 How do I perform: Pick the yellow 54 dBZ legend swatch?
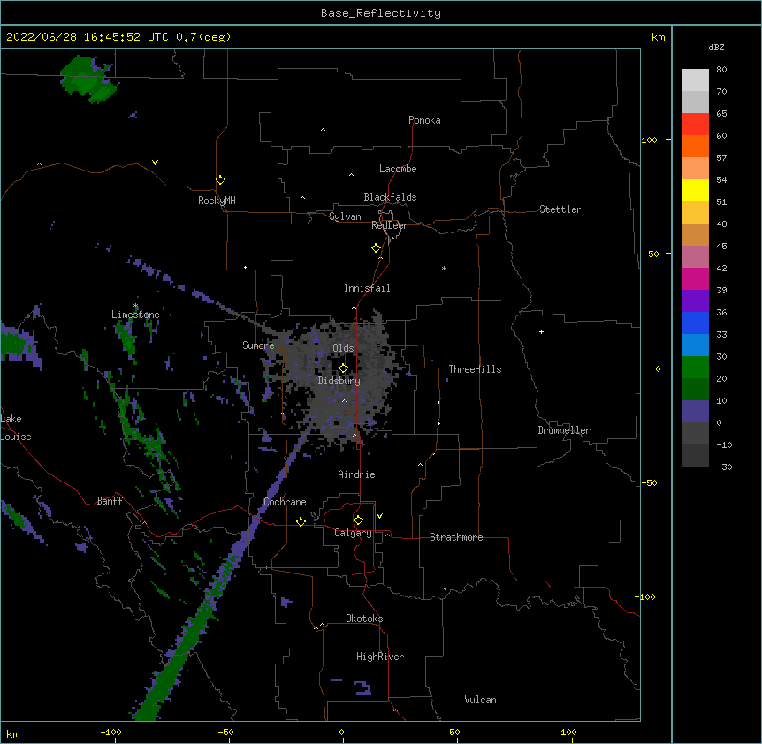(695, 190)
